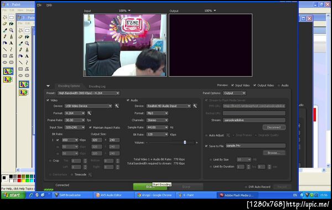This screenshot has height=210, width=332.
Task: Open Frame Rate 30.00 dropdown
Action: [75, 120]
